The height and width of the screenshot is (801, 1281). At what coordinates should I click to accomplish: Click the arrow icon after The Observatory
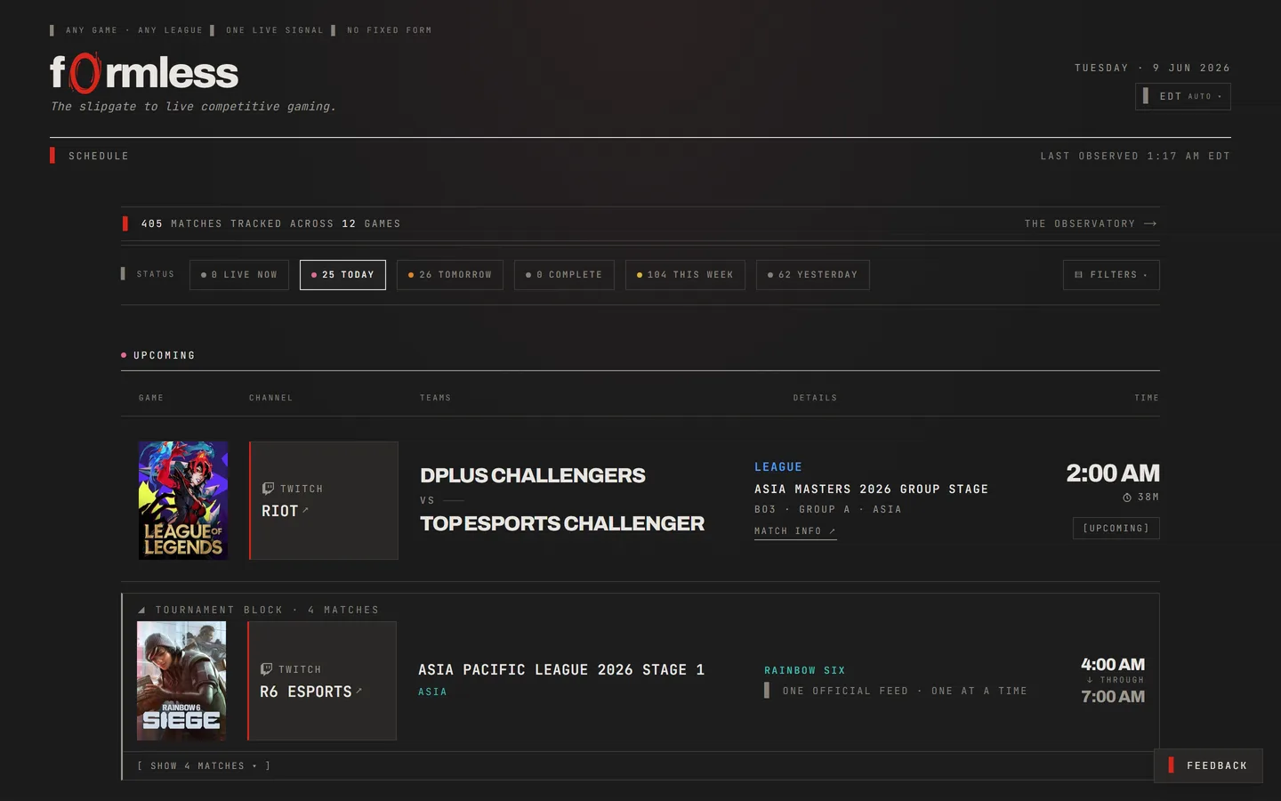point(1150,223)
